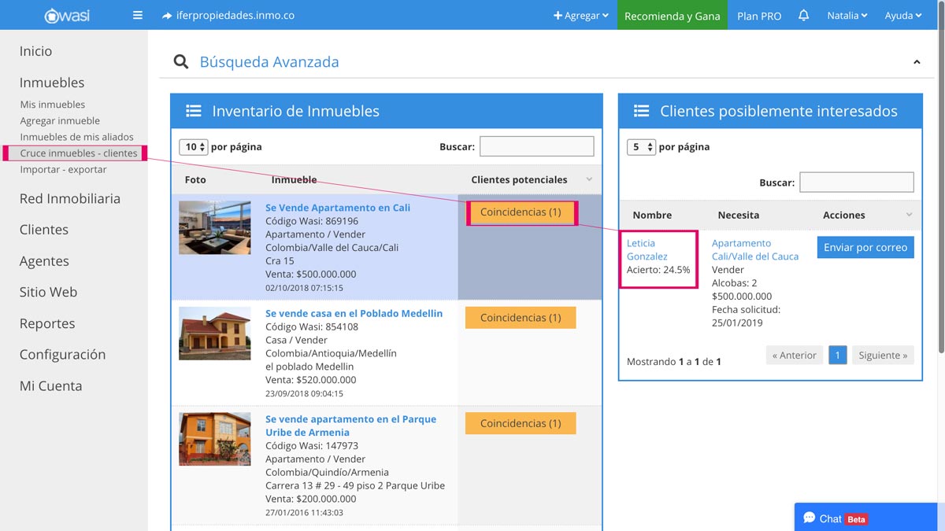This screenshot has height=531, width=945.
Task: Click the Clientes posiblemente interesados list icon
Action: pyautogui.click(x=641, y=111)
